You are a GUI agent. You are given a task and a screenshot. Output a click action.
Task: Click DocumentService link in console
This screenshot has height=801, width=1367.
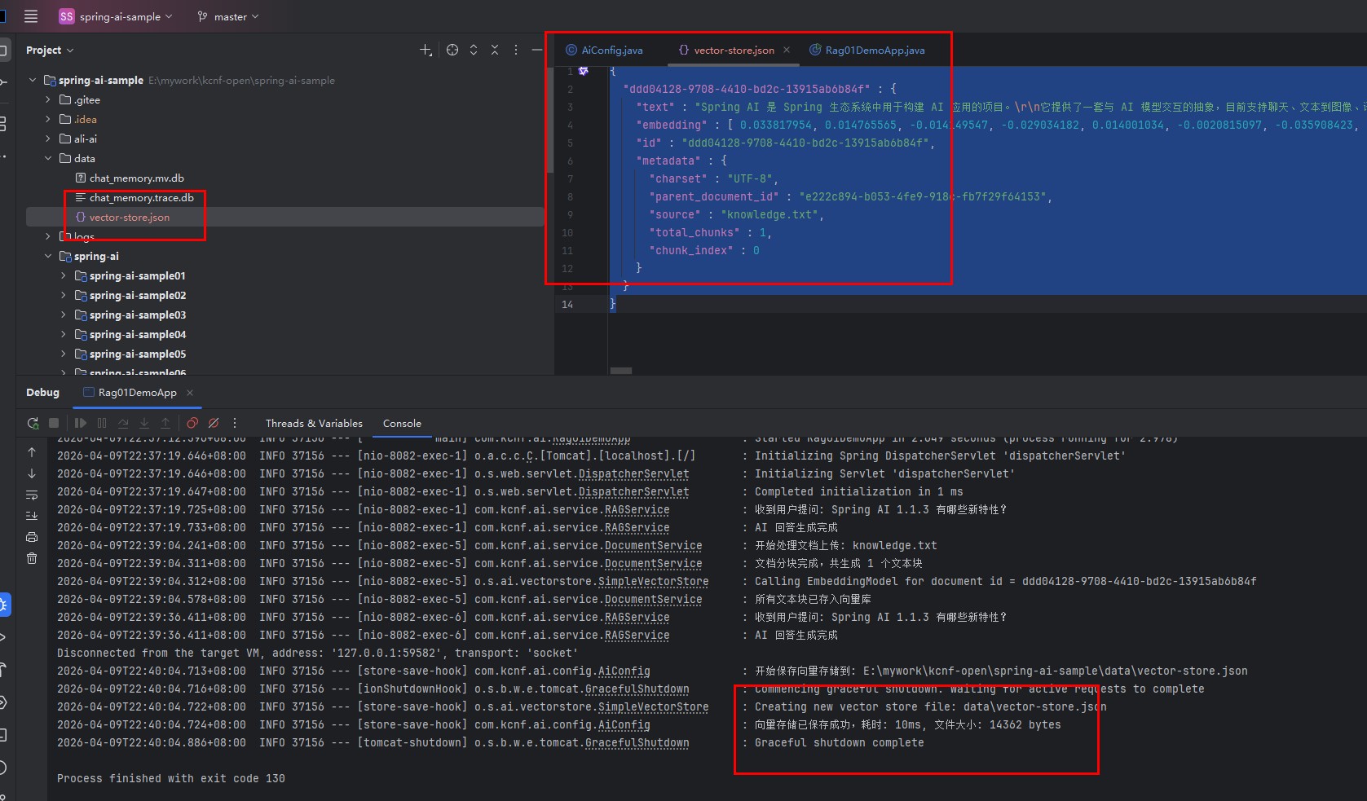point(653,546)
